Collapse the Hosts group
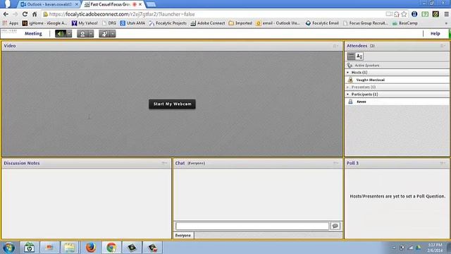 coord(348,73)
